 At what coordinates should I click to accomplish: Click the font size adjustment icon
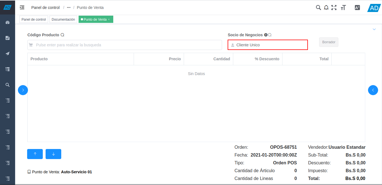tap(343, 8)
